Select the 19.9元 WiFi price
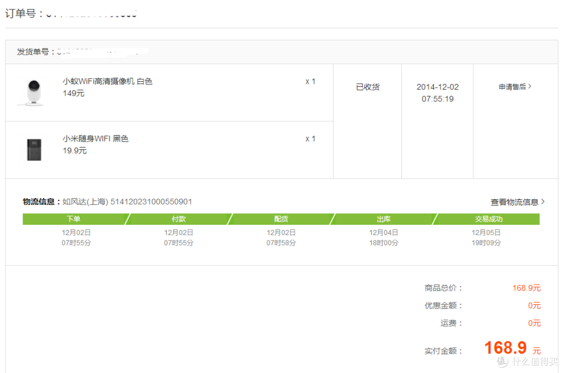Viewport: 563px width, 373px height. [x=75, y=150]
